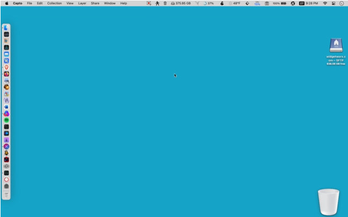The width and height of the screenshot is (348, 217).
Task: Click the circular X accessibility menu bar icon
Action: (293, 3)
